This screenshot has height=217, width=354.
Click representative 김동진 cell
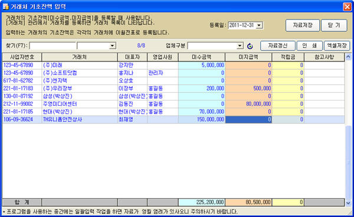pyautogui.click(x=132, y=104)
